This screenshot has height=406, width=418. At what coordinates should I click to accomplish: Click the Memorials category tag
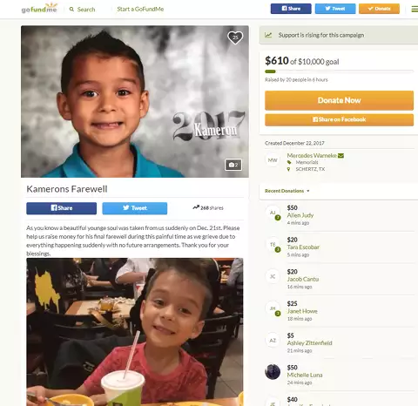307,162
